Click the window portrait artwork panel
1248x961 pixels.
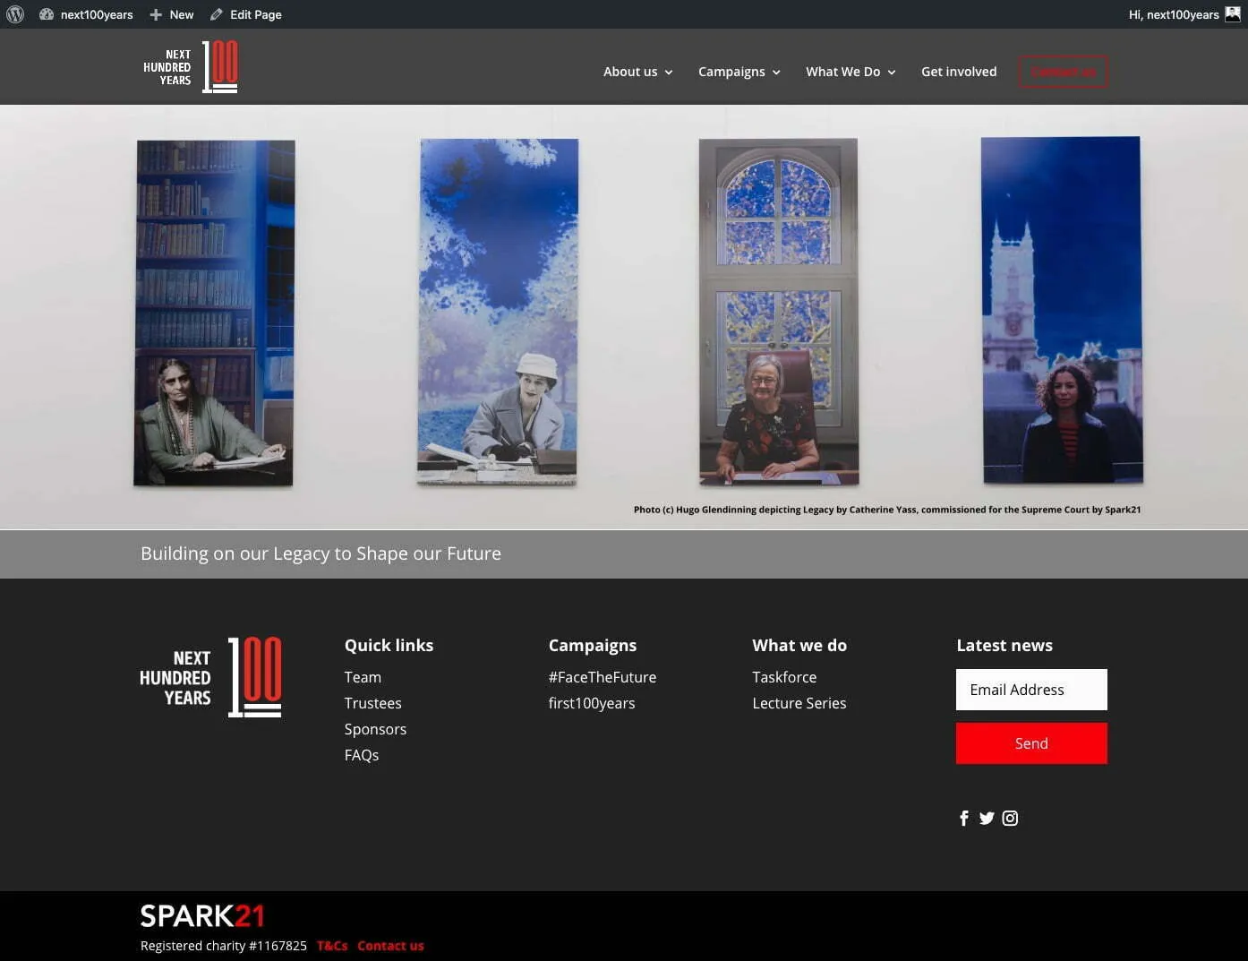pyautogui.click(x=778, y=312)
